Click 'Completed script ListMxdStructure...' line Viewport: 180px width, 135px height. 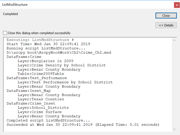coord(48,120)
